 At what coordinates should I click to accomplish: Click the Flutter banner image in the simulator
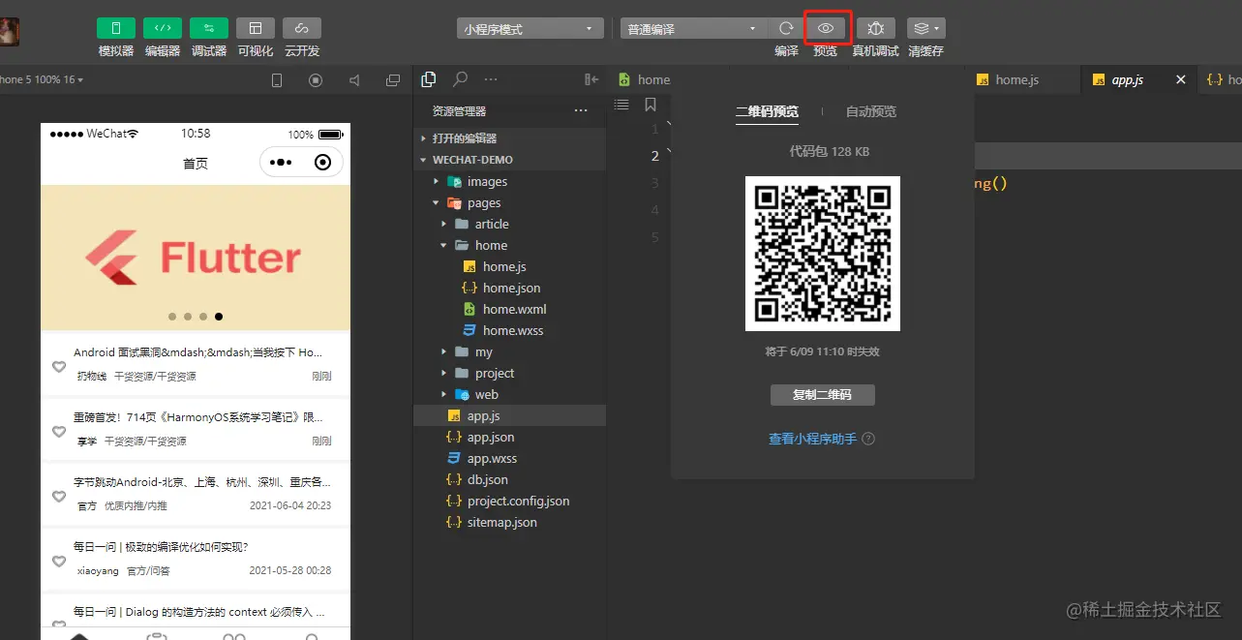point(196,258)
